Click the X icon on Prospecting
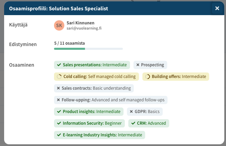The width and height of the screenshot is (226, 146). [138, 65]
